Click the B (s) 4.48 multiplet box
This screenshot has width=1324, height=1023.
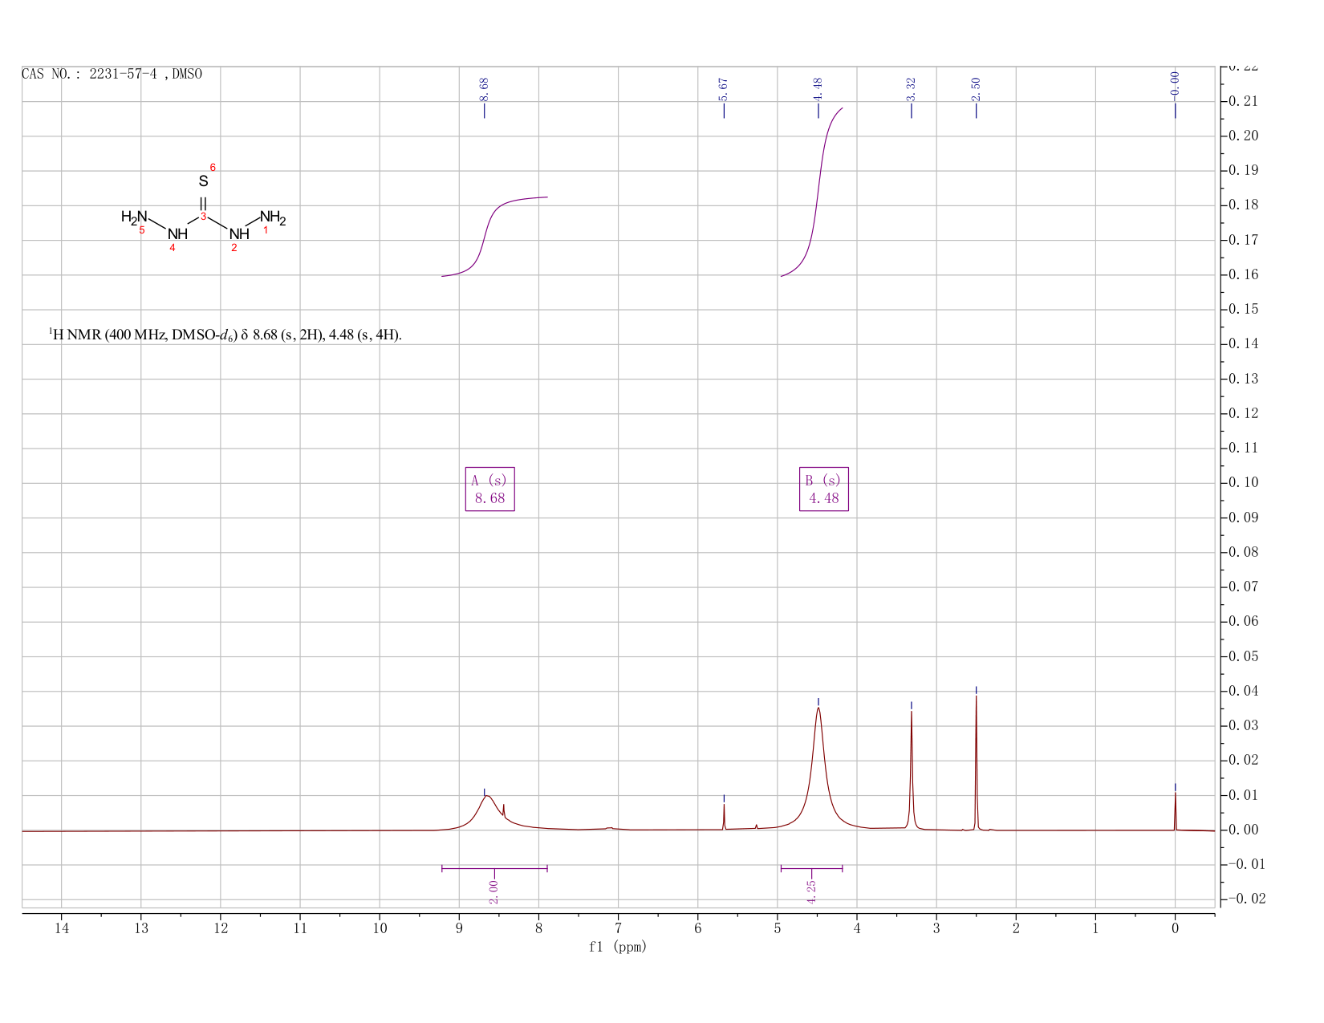(x=824, y=489)
